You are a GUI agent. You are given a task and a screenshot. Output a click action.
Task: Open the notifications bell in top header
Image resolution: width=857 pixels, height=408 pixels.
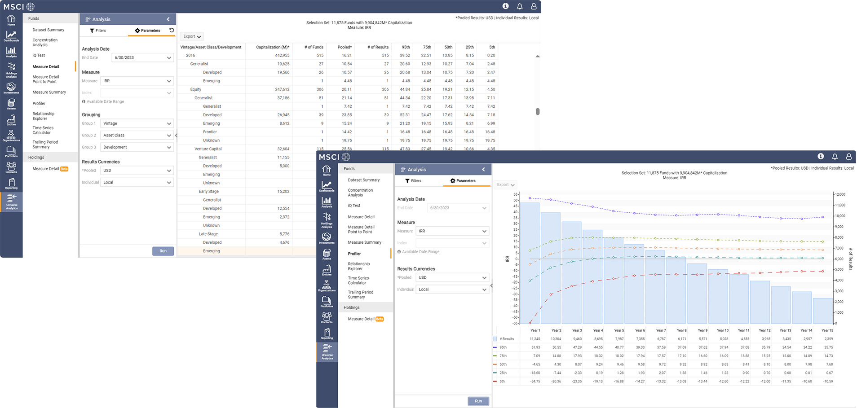520,6
